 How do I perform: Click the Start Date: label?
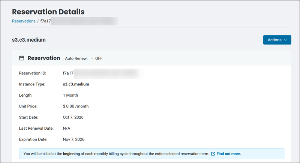pos(28,117)
